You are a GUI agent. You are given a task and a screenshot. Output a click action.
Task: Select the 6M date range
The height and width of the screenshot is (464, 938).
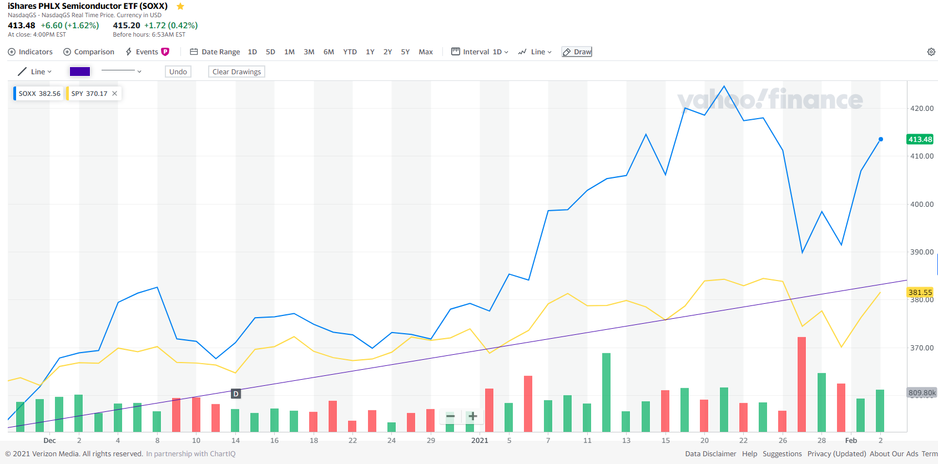click(329, 52)
